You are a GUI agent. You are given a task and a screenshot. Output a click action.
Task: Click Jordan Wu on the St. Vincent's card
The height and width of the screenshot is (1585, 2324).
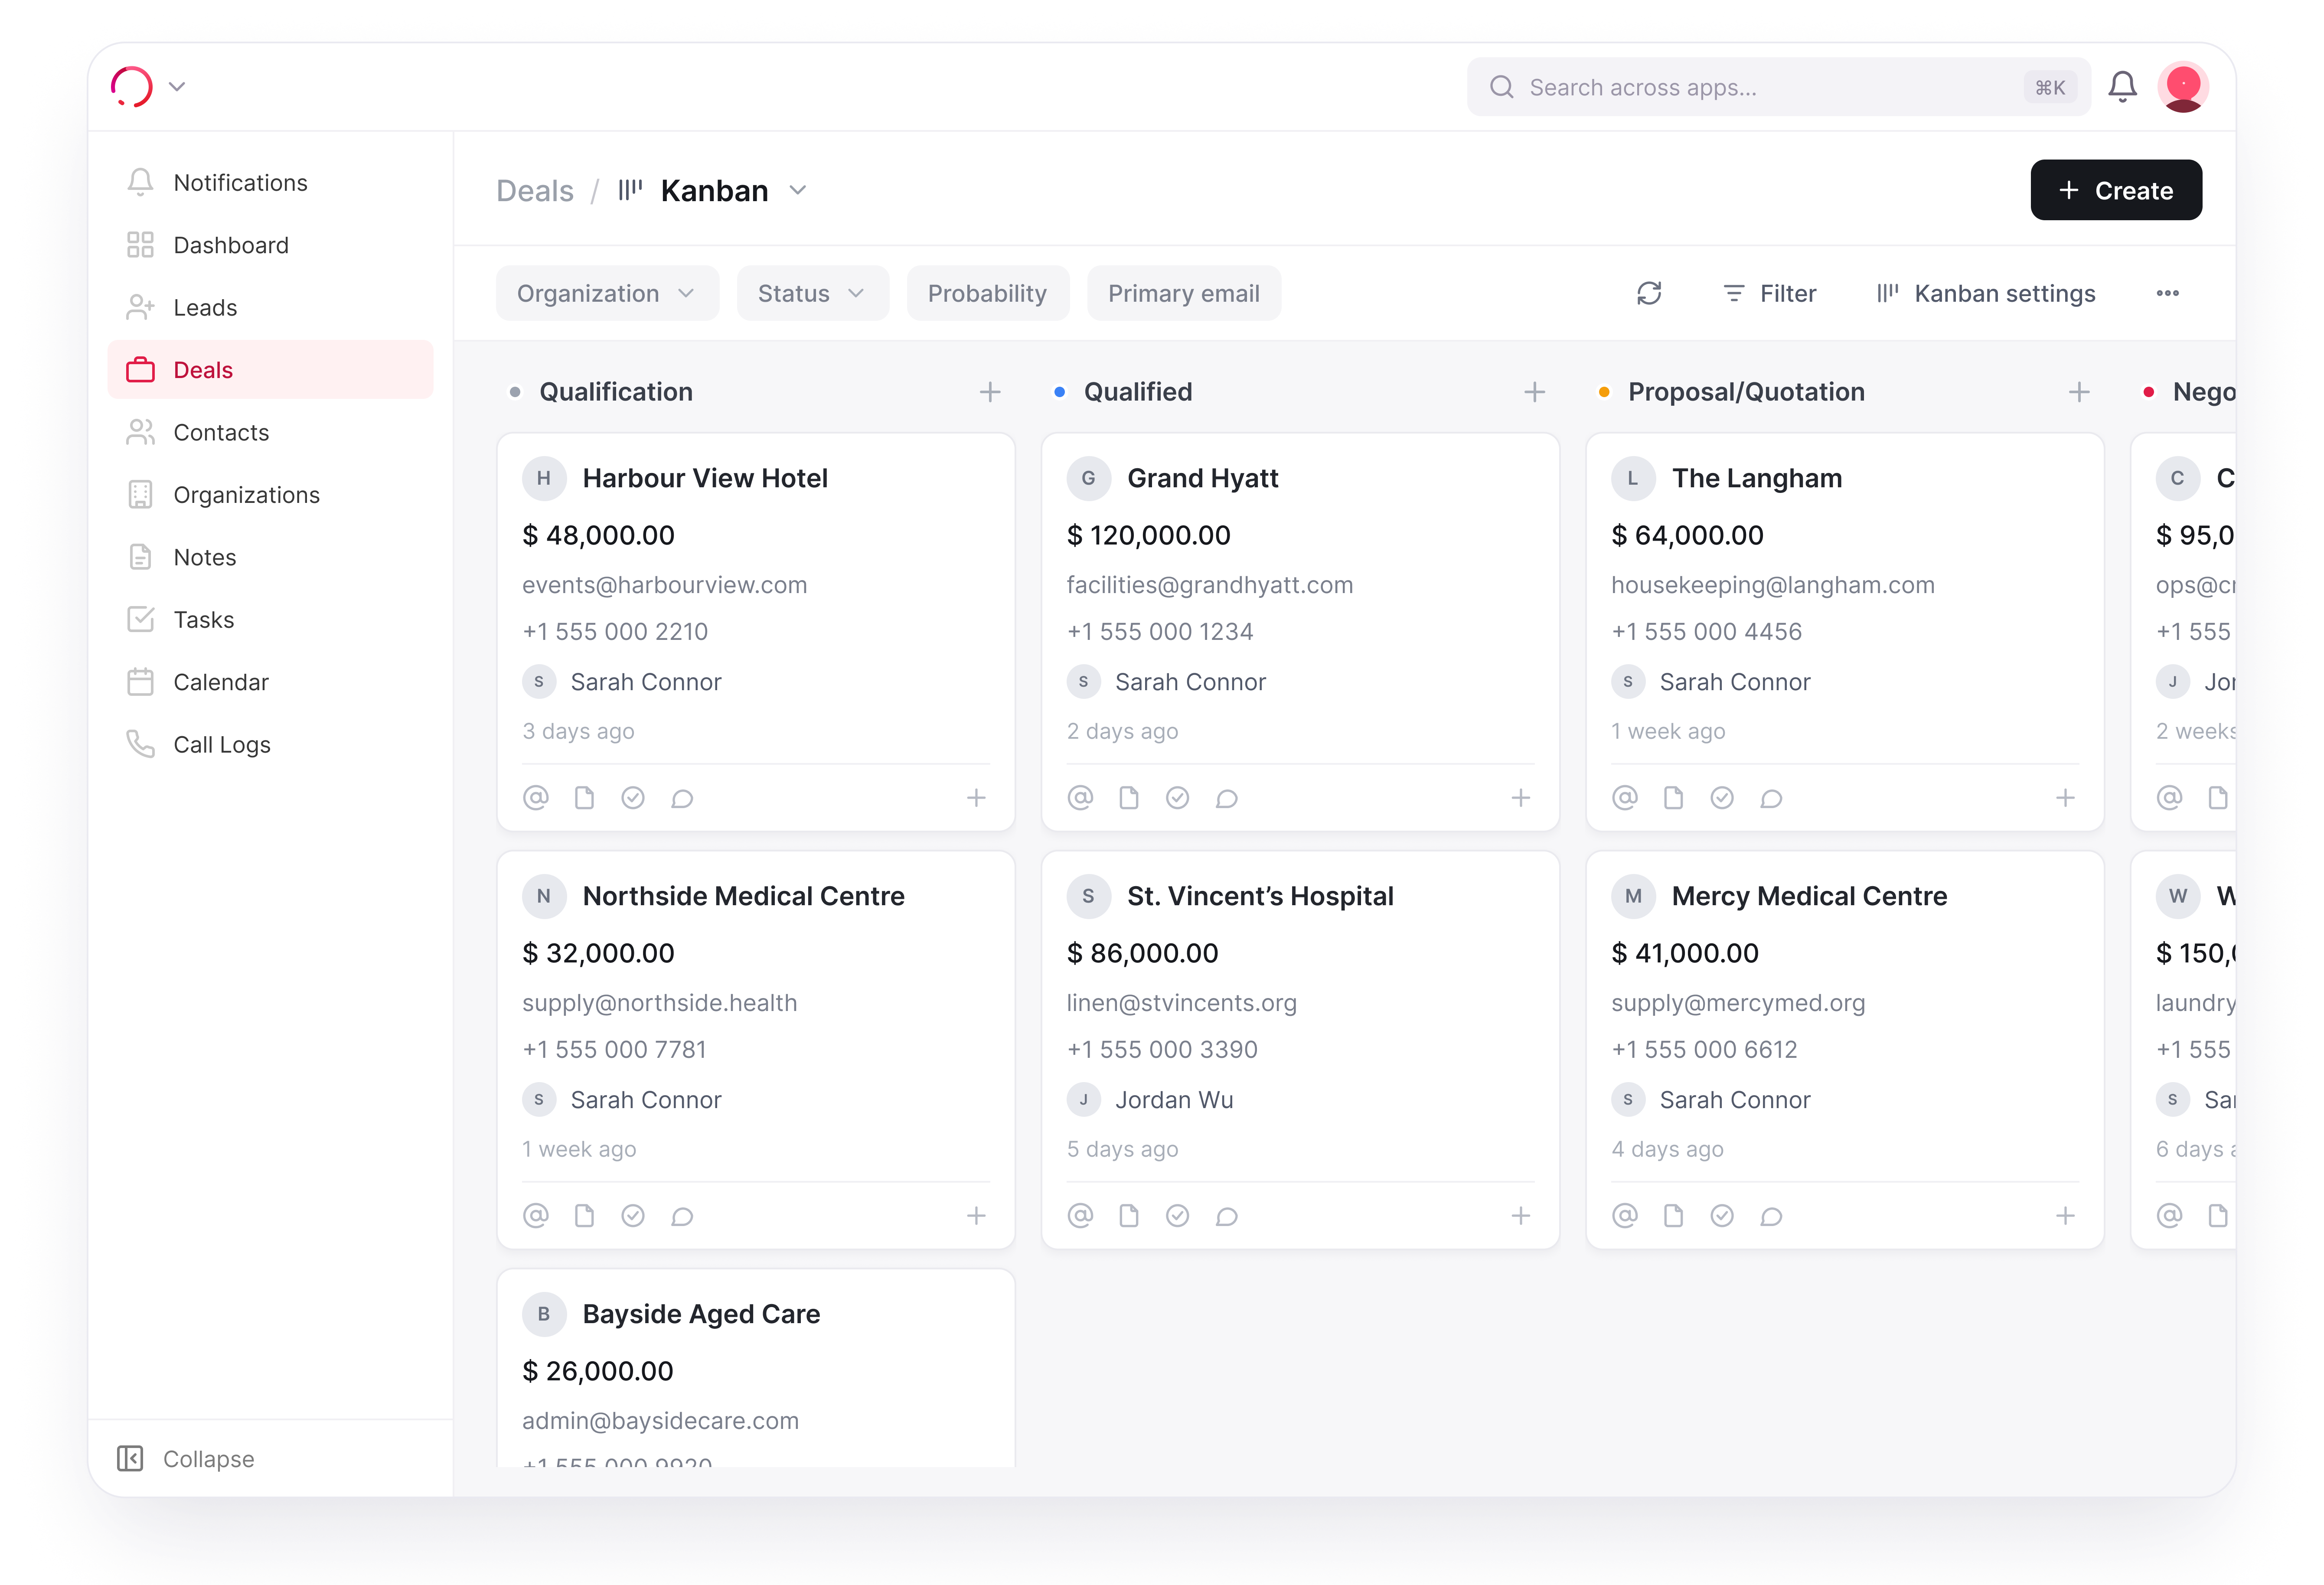[x=1174, y=1100]
